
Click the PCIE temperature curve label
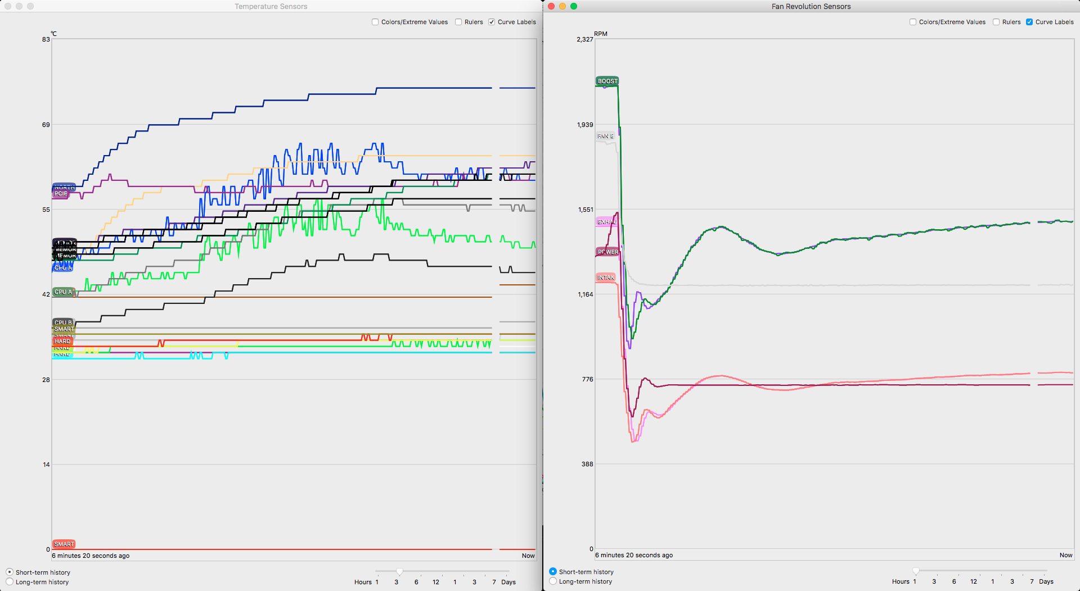[x=61, y=194]
